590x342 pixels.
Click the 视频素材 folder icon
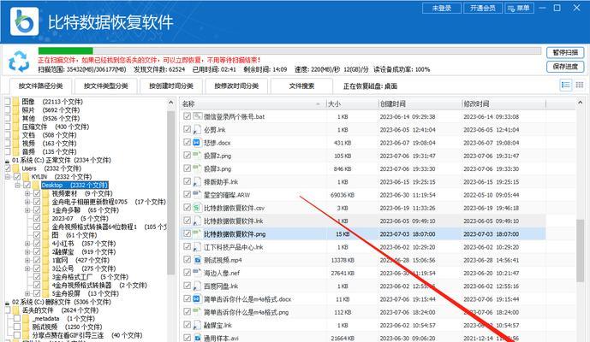(46, 193)
